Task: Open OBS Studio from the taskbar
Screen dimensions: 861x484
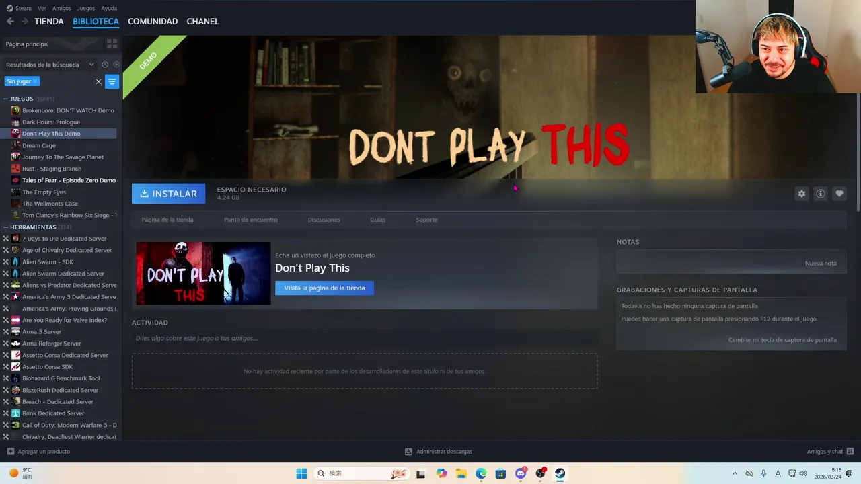Action: 540,473
